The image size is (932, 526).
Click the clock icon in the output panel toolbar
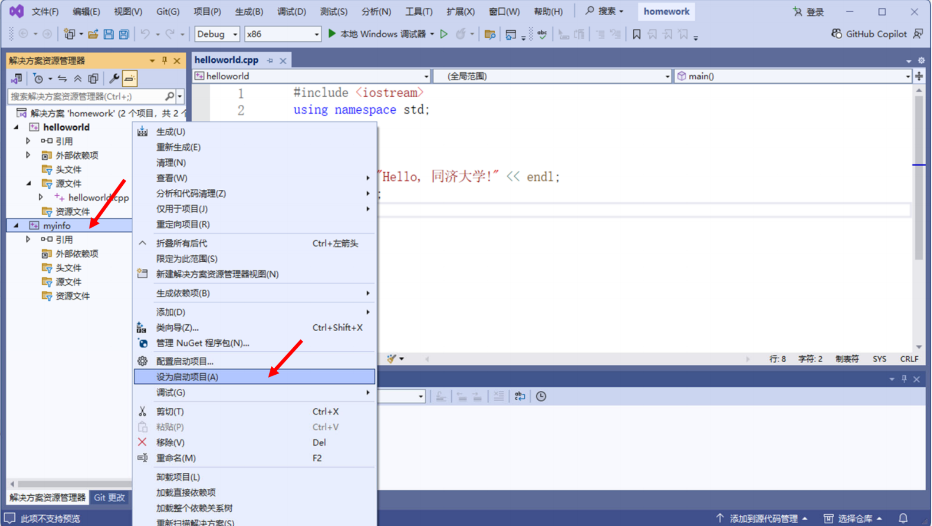[541, 396]
